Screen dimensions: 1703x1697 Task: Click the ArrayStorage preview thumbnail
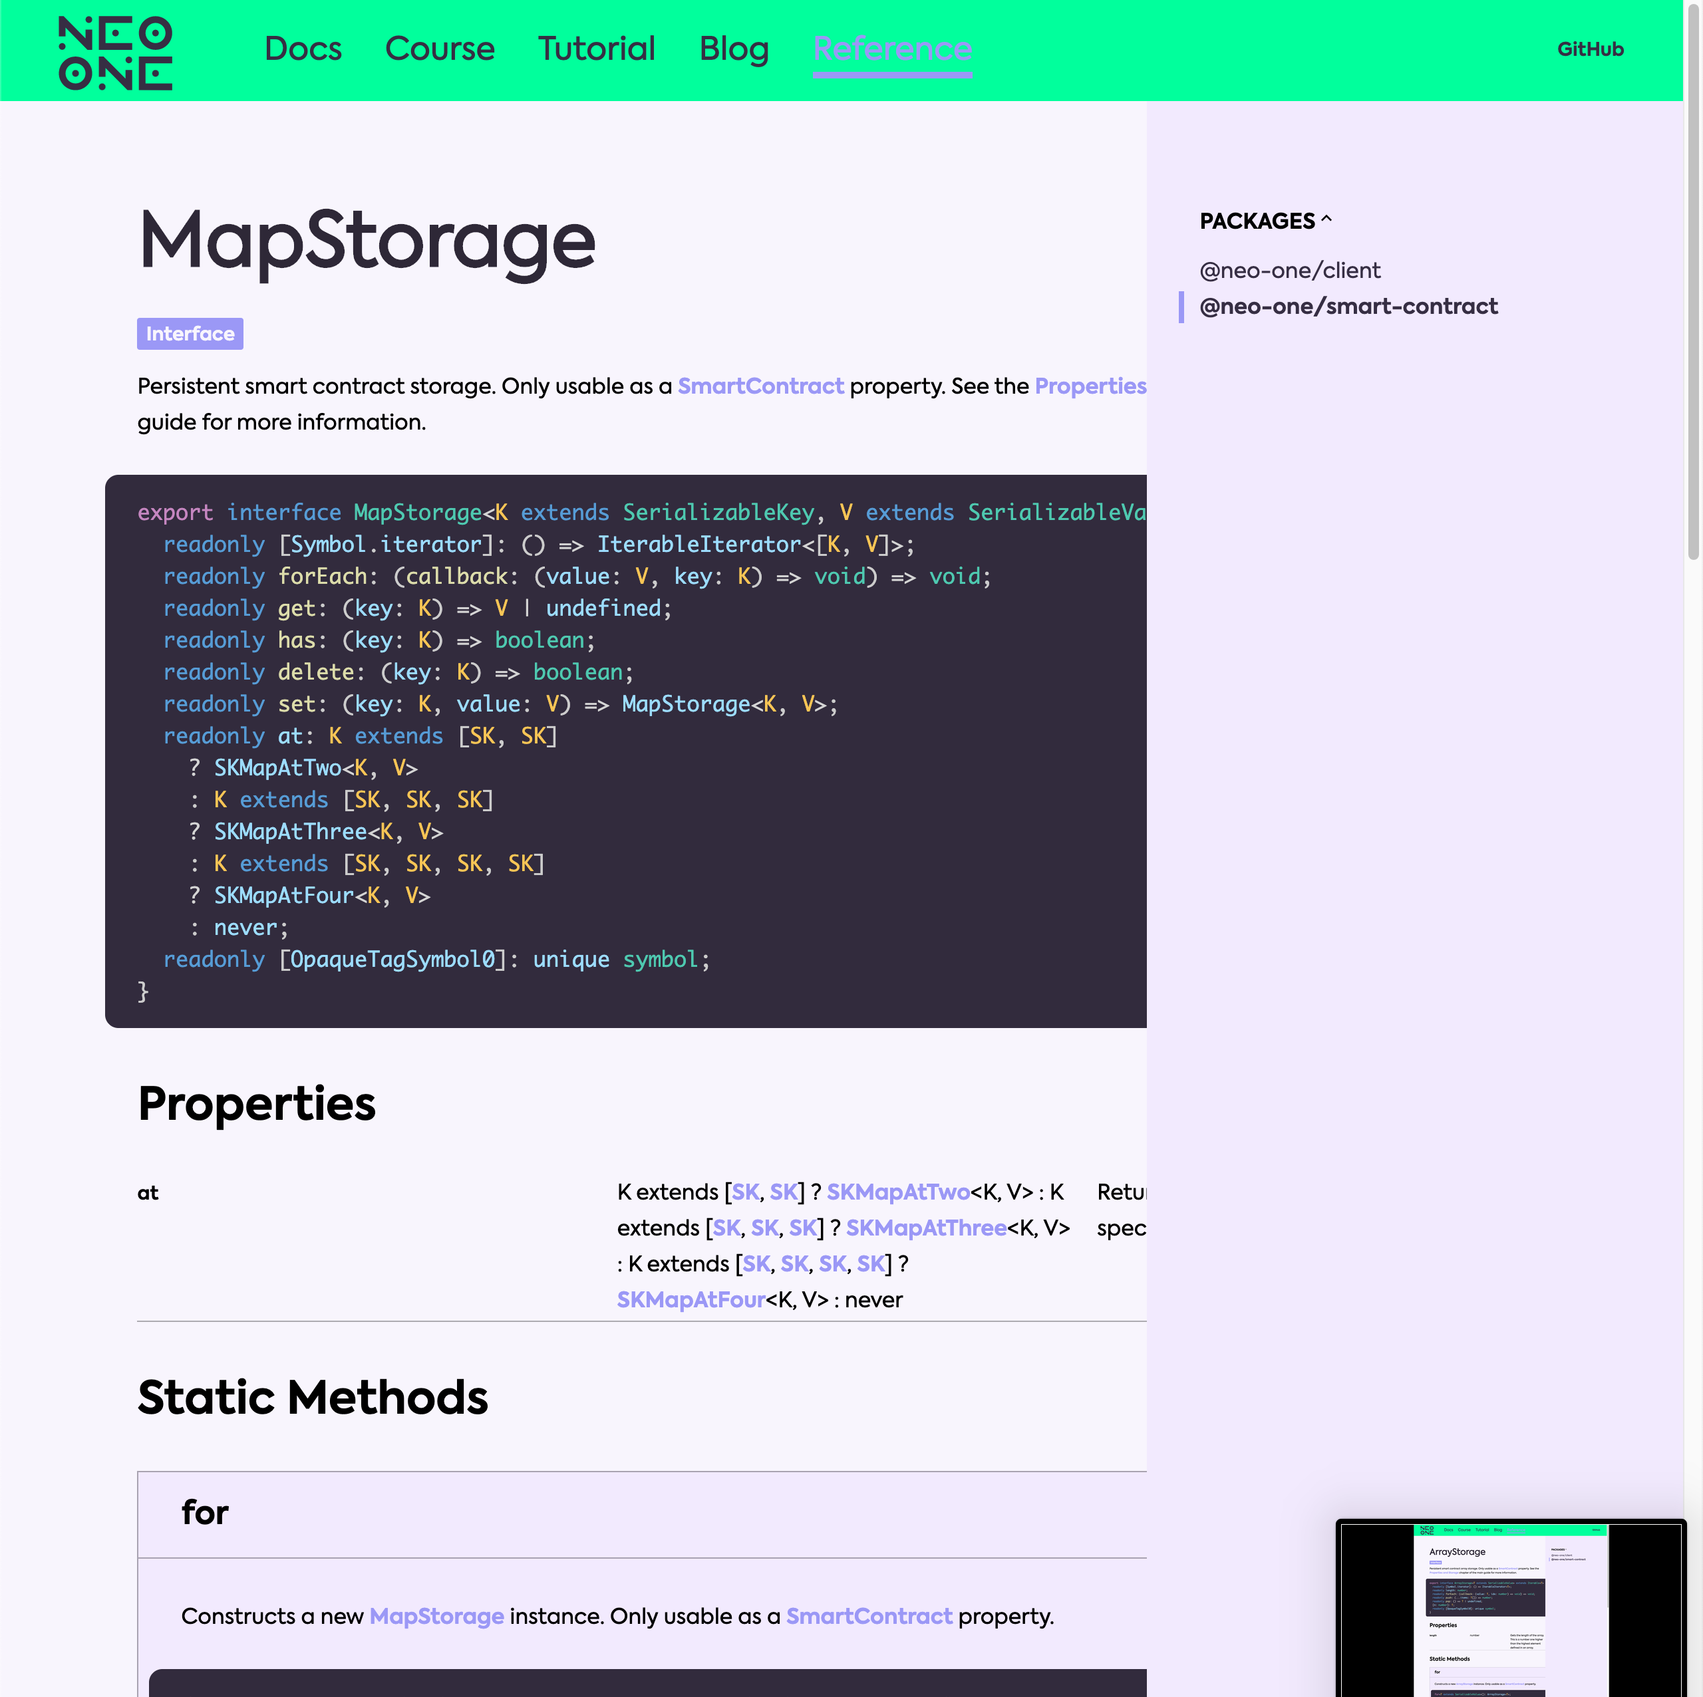click(1511, 1608)
